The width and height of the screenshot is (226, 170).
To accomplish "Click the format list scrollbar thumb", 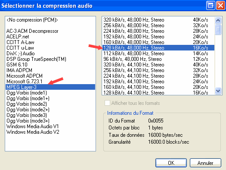I will point(218,29).
